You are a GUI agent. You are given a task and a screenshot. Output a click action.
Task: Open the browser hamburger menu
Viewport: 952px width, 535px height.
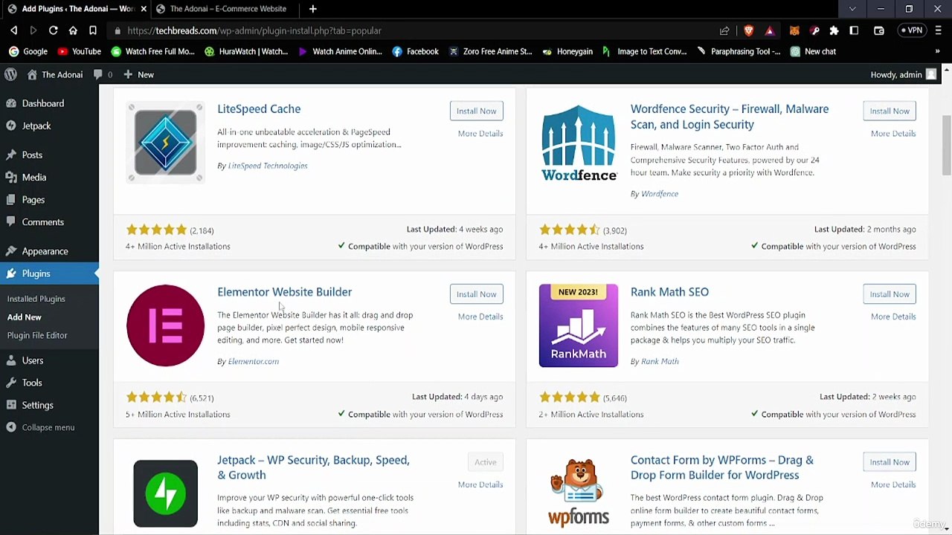tap(937, 30)
